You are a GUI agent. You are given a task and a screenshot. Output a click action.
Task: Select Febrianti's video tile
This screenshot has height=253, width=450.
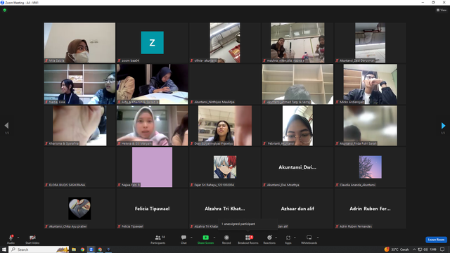297,125
